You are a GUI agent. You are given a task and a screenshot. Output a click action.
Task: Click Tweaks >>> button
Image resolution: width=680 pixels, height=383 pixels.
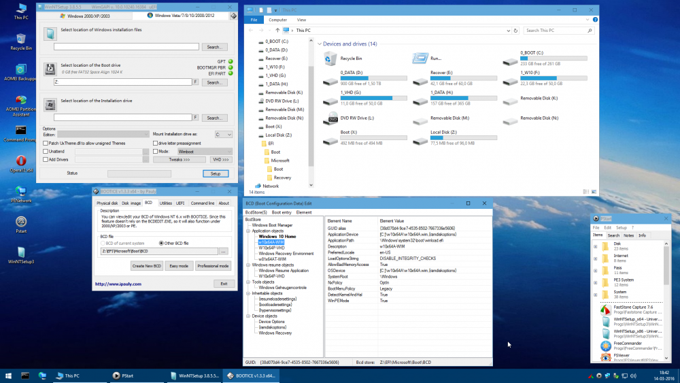(180, 160)
